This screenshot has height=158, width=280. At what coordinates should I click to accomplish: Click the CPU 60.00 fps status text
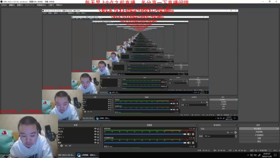[x=238, y=151]
